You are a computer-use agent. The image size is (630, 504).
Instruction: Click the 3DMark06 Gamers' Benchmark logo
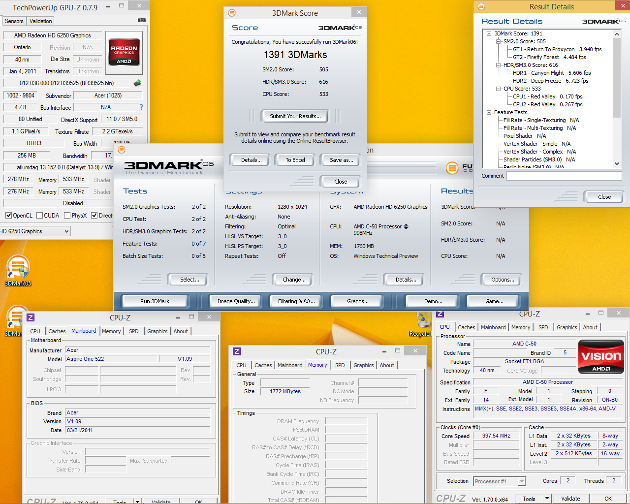(x=168, y=167)
